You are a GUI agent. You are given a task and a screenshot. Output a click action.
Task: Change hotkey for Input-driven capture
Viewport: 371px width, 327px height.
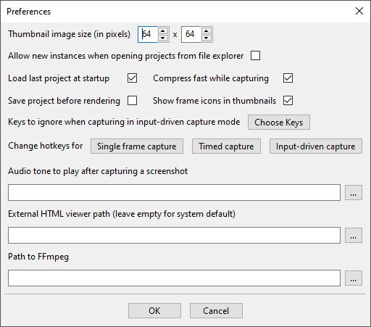tap(316, 146)
